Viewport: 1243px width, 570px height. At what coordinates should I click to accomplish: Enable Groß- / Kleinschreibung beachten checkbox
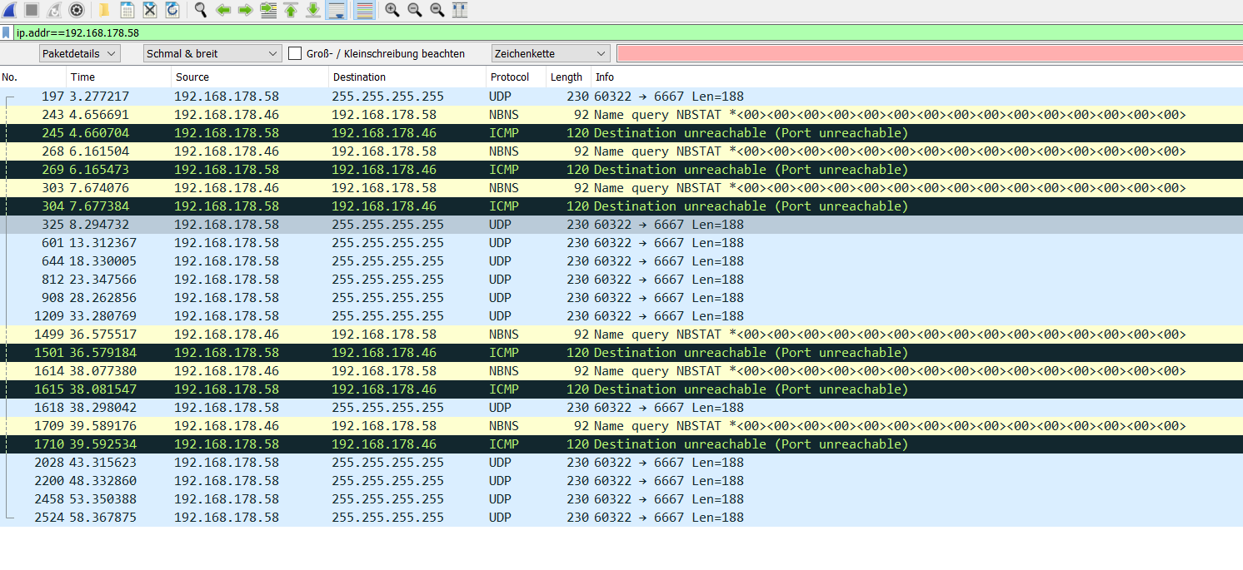pos(295,53)
